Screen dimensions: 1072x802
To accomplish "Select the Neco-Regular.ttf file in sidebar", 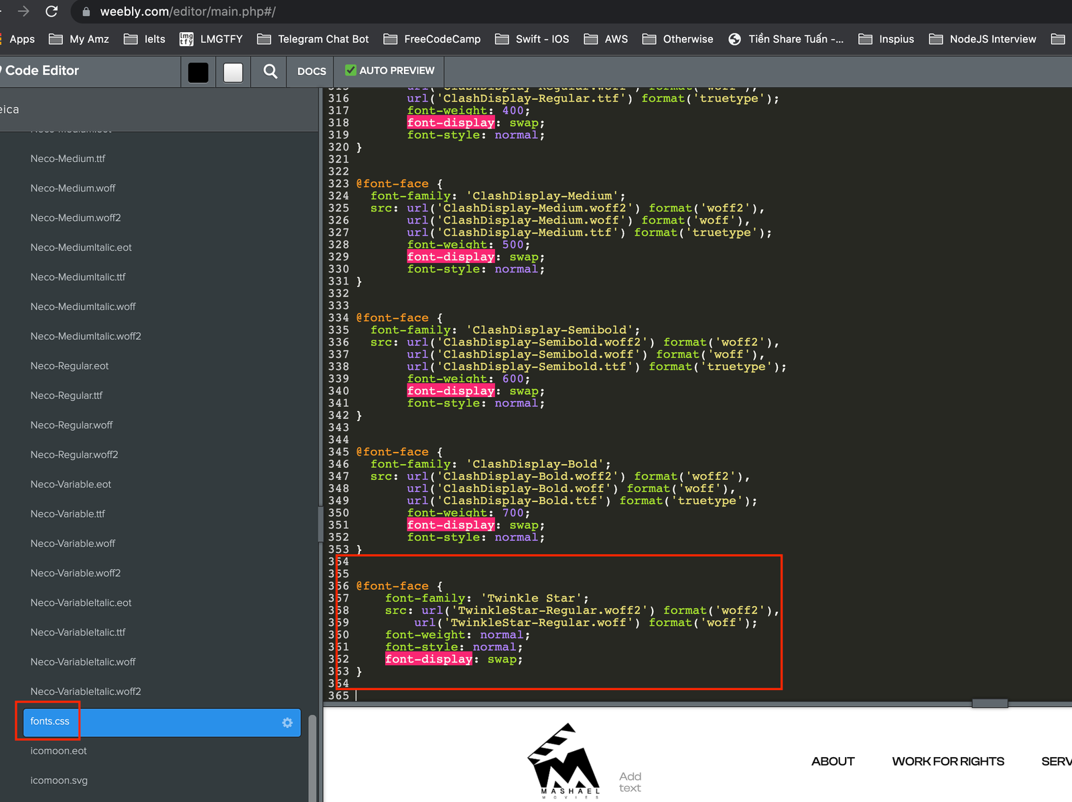I will pos(66,395).
